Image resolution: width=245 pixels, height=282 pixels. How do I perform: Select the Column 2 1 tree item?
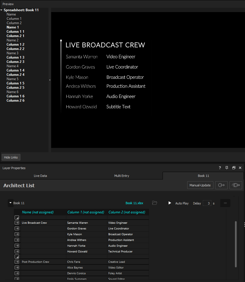(x=16, y=36)
